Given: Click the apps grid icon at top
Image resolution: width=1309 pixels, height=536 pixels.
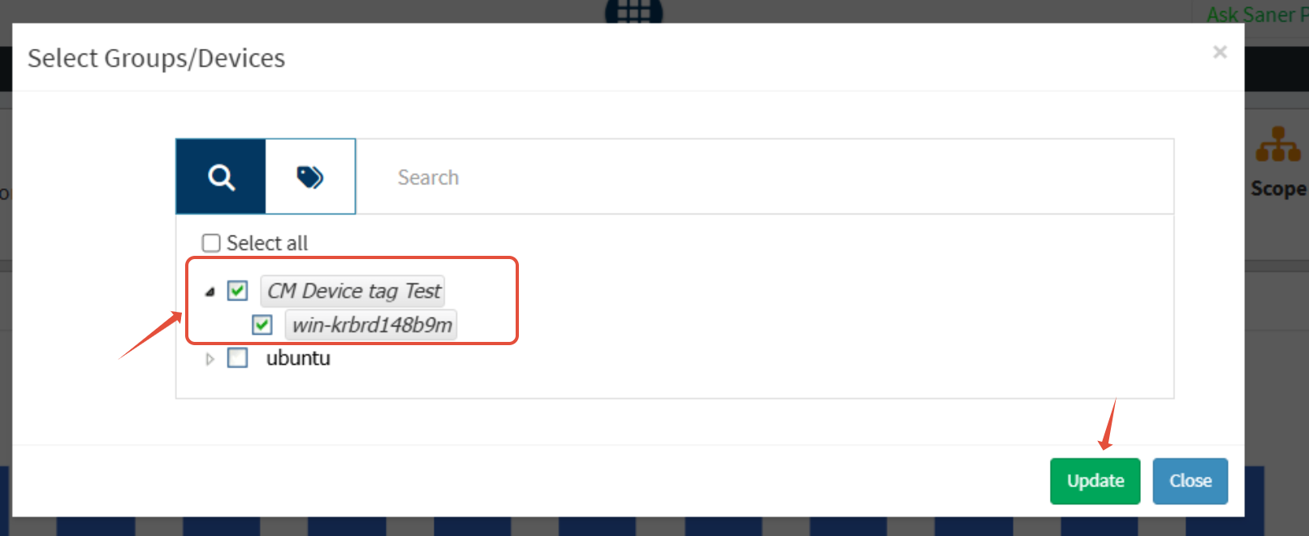Looking at the screenshot, I should pos(633,11).
